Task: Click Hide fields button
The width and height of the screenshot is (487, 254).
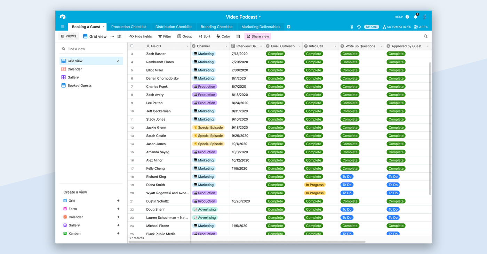Action: tap(141, 36)
